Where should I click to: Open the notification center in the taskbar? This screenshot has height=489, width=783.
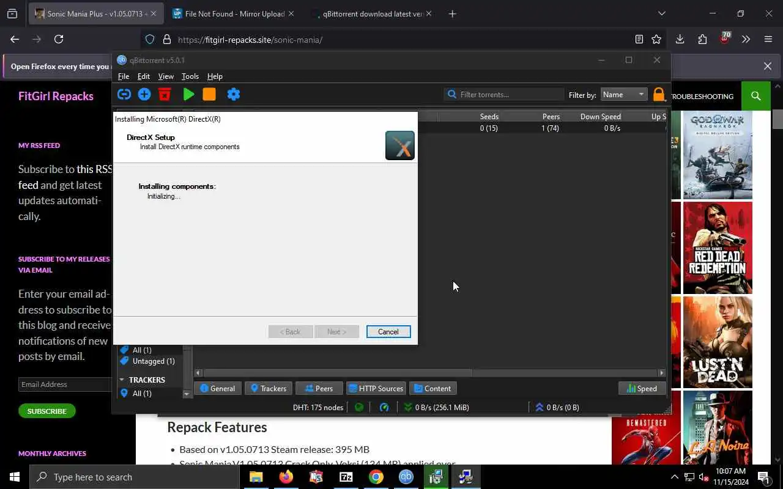click(763, 477)
